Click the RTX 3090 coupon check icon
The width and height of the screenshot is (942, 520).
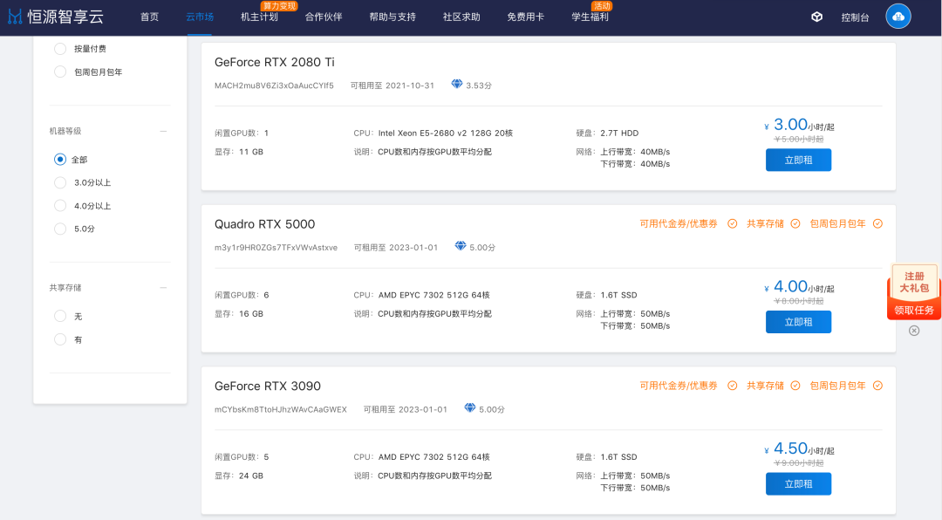[x=733, y=386]
